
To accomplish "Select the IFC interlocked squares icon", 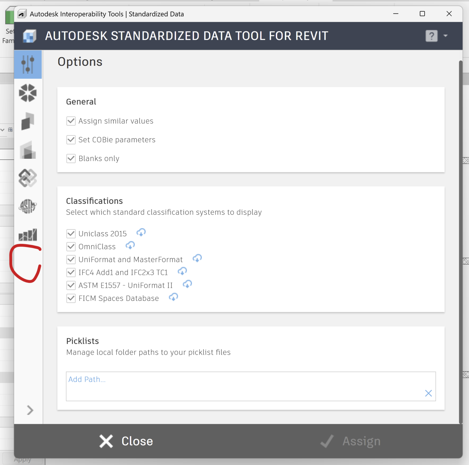I will [28, 178].
